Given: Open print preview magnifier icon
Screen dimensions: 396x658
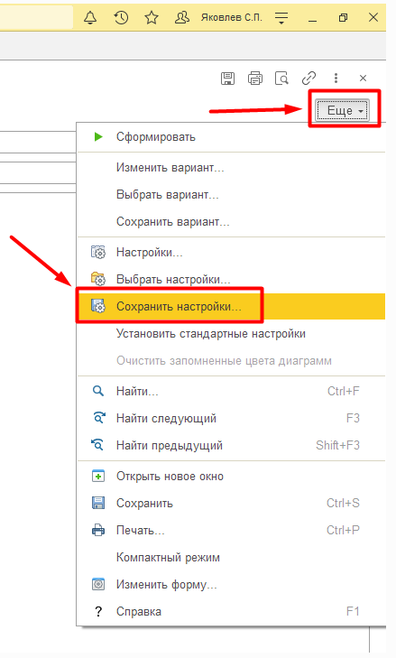Looking at the screenshot, I should (281, 78).
